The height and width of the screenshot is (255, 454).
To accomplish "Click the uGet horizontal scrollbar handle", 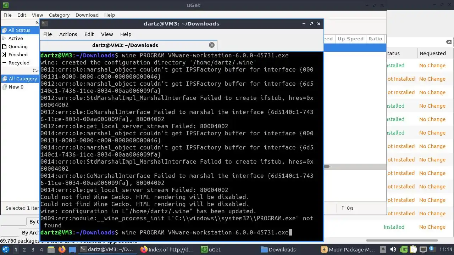I will (327, 166).
